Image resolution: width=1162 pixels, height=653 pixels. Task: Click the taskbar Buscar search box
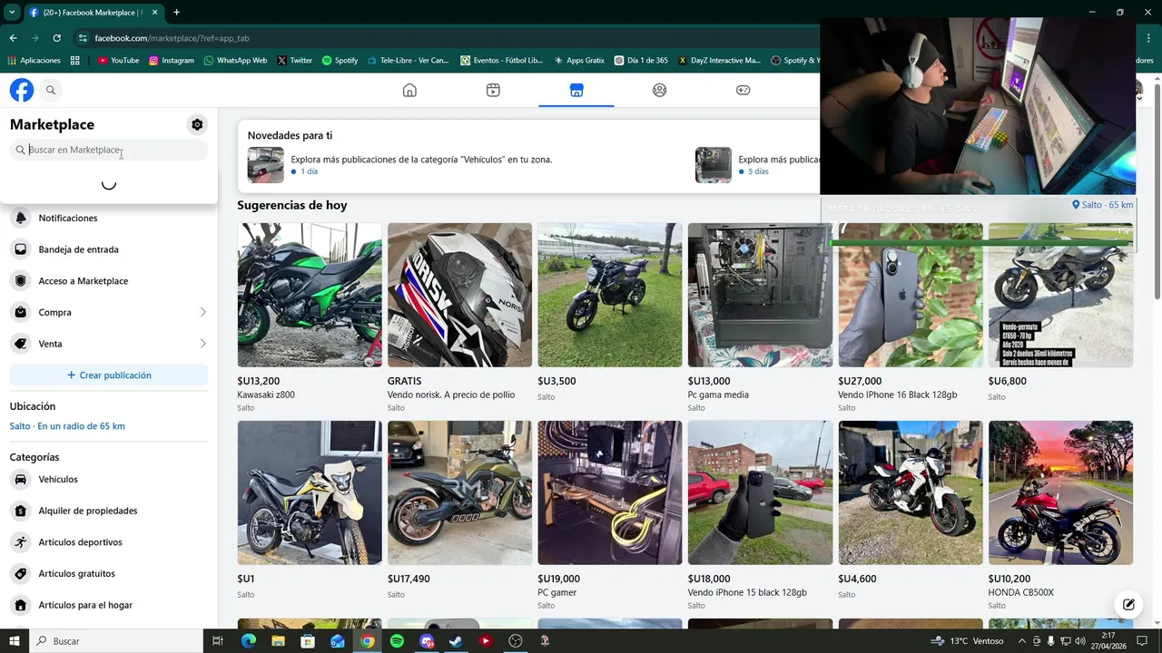(116, 641)
